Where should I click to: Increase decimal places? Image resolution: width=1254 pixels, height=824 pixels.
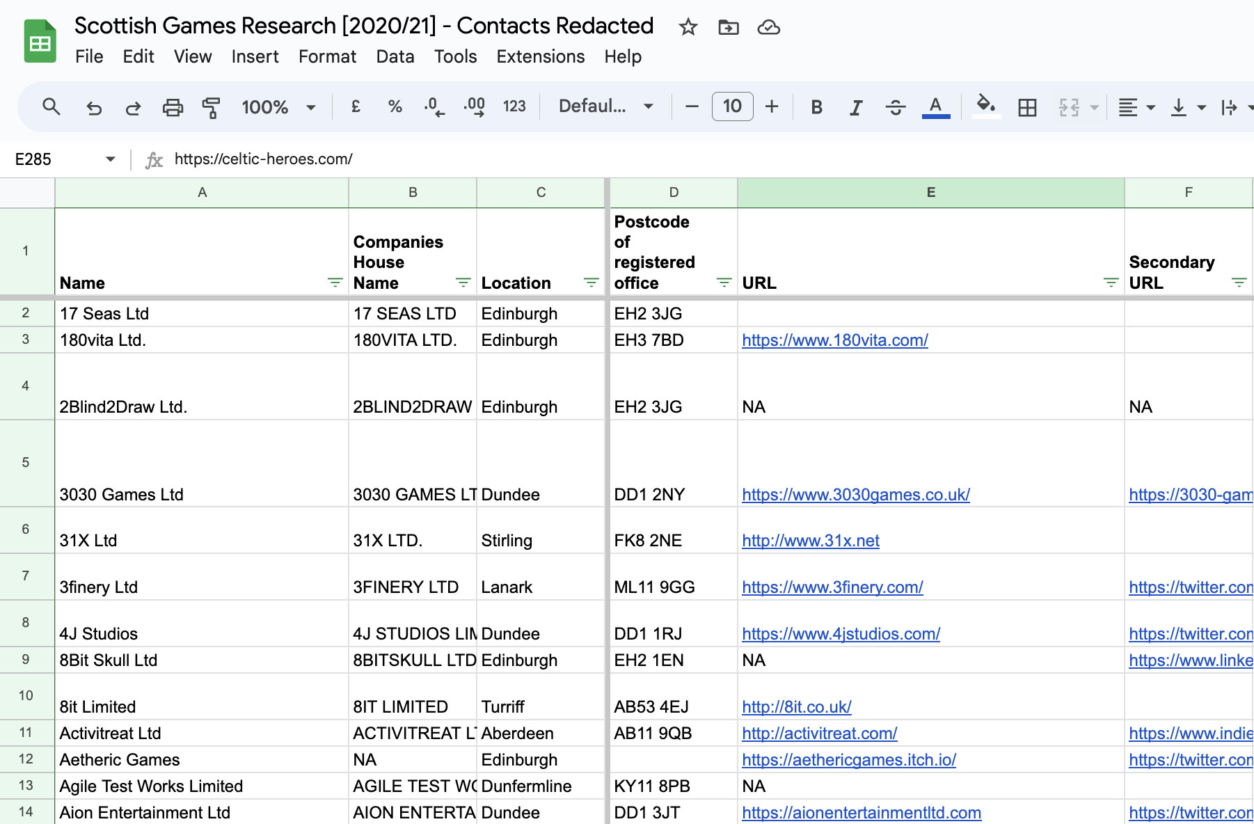pos(475,106)
